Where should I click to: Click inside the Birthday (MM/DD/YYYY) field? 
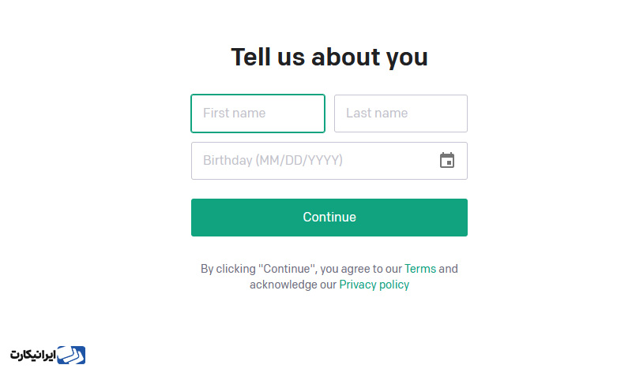[329, 161]
